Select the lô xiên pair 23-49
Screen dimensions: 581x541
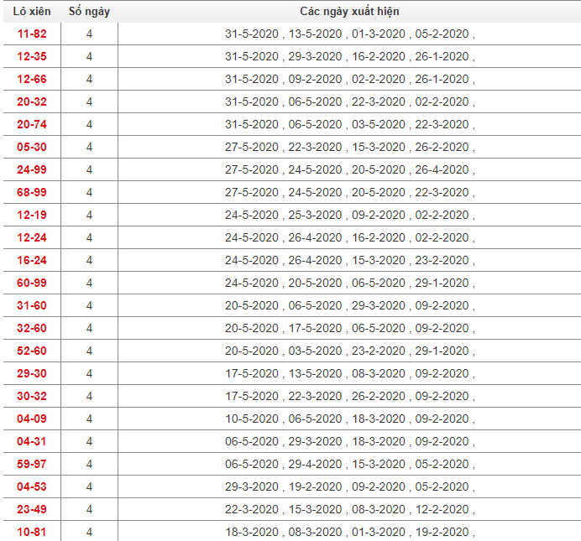pos(32,509)
